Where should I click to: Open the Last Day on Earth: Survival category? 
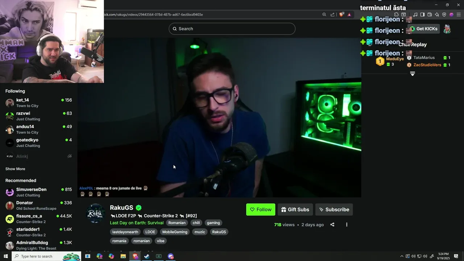(137, 223)
